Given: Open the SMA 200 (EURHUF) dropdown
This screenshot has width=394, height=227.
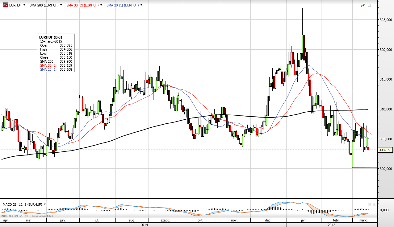Looking at the screenshot, I should click(61, 5).
